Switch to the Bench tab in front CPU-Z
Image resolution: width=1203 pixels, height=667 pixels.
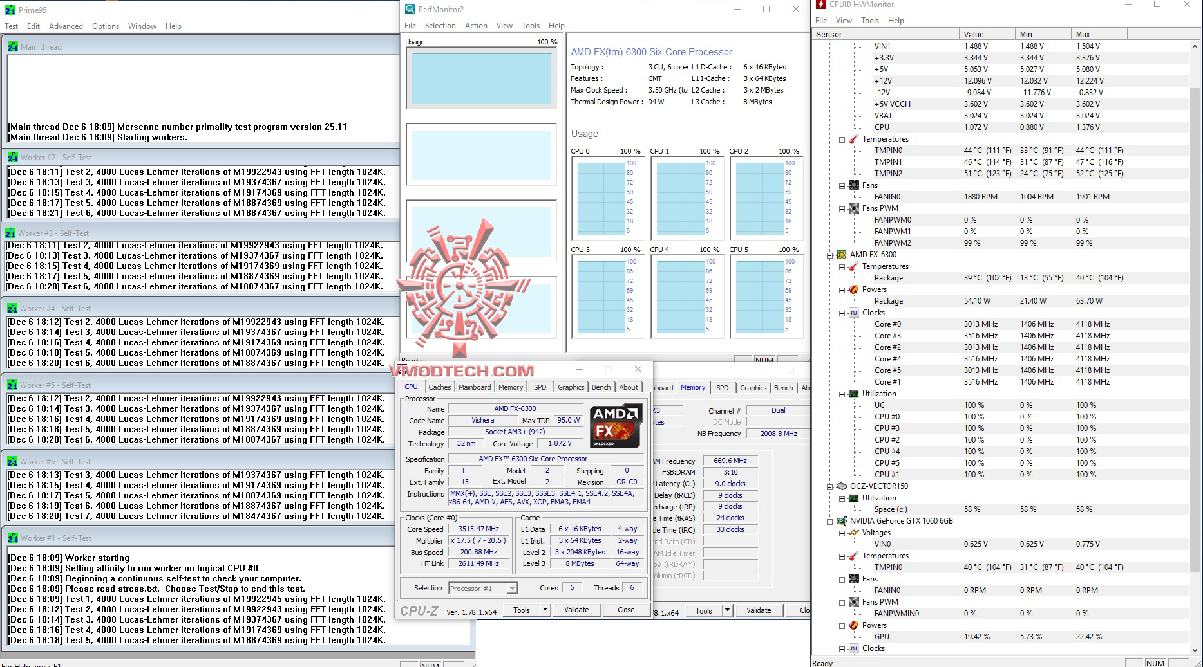[x=601, y=387]
